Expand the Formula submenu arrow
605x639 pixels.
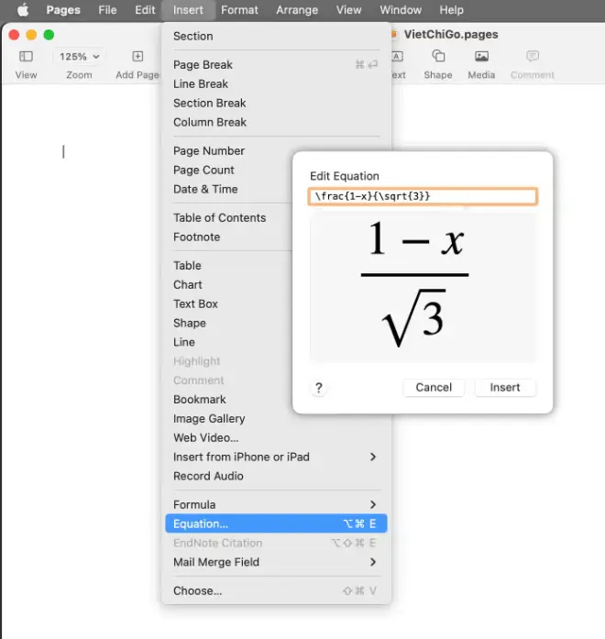373,505
